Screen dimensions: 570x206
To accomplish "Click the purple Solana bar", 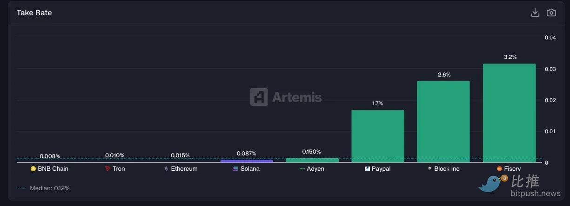I will click(x=247, y=161).
